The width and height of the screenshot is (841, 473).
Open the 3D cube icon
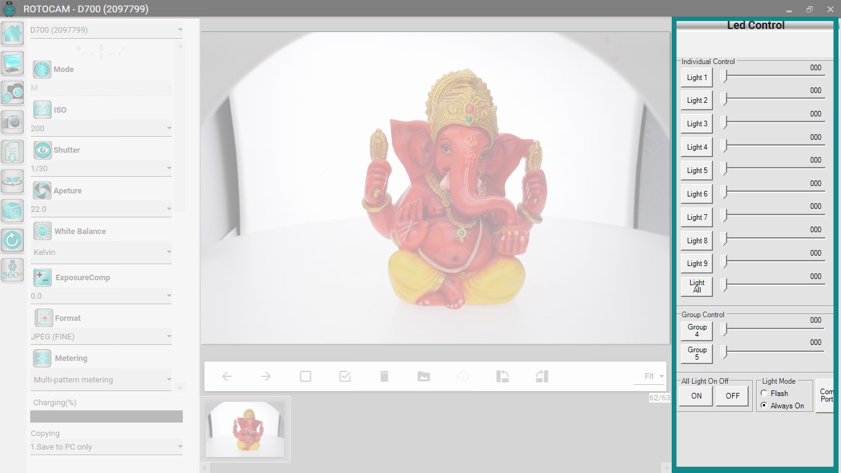click(12, 211)
